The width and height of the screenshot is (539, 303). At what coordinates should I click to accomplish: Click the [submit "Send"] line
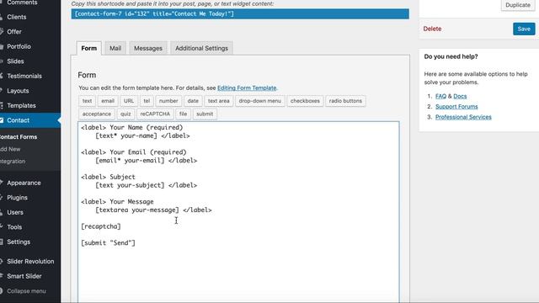tap(109, 243)
